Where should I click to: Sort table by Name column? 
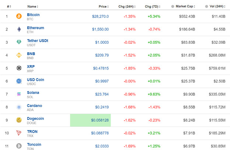click(x=33, y=7)
